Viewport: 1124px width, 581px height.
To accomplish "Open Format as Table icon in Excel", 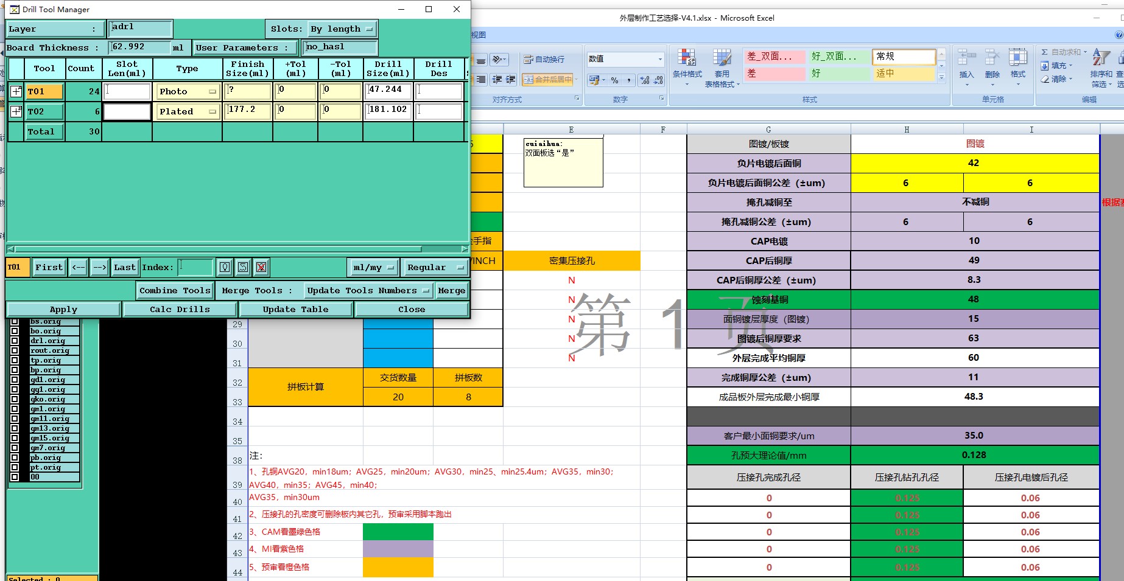I will 722,67.
